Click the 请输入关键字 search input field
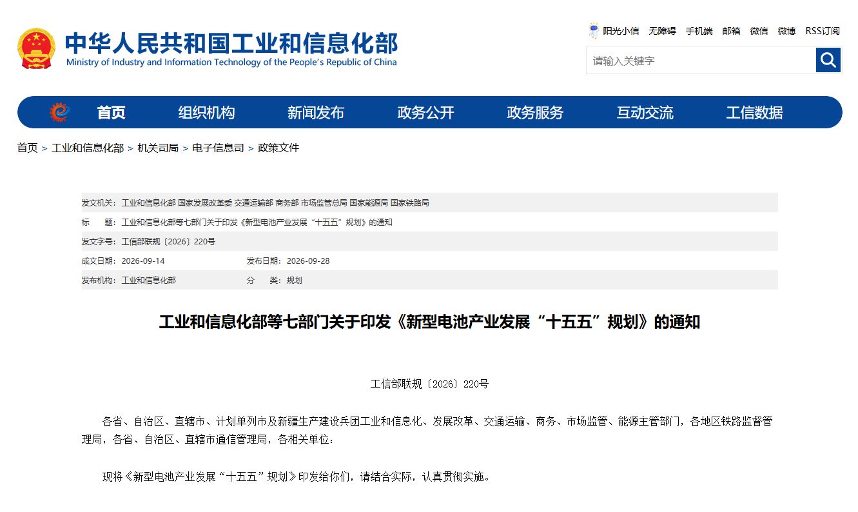 [x=701, y=60]
